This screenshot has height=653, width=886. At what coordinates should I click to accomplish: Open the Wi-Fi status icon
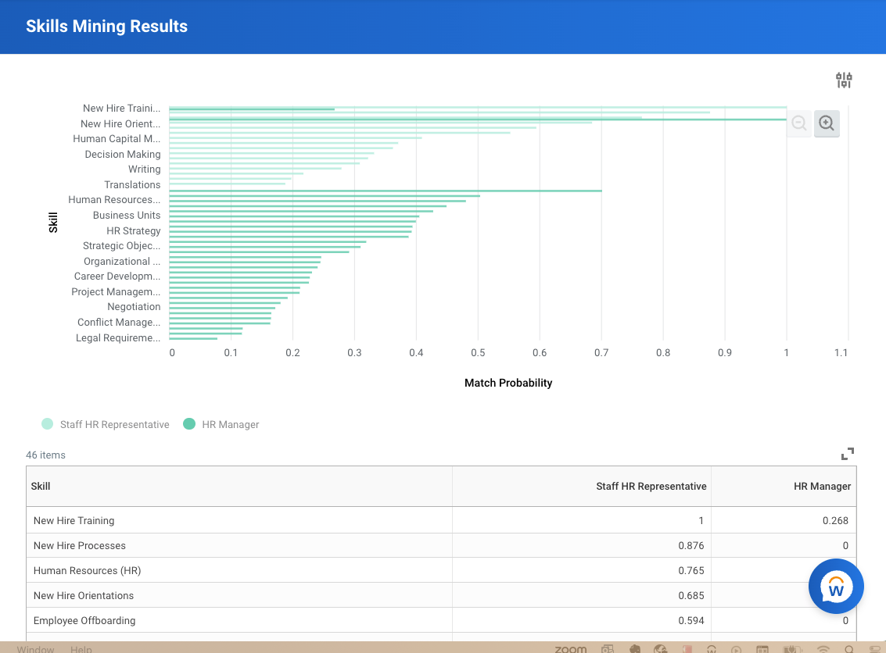coord(823,648)
